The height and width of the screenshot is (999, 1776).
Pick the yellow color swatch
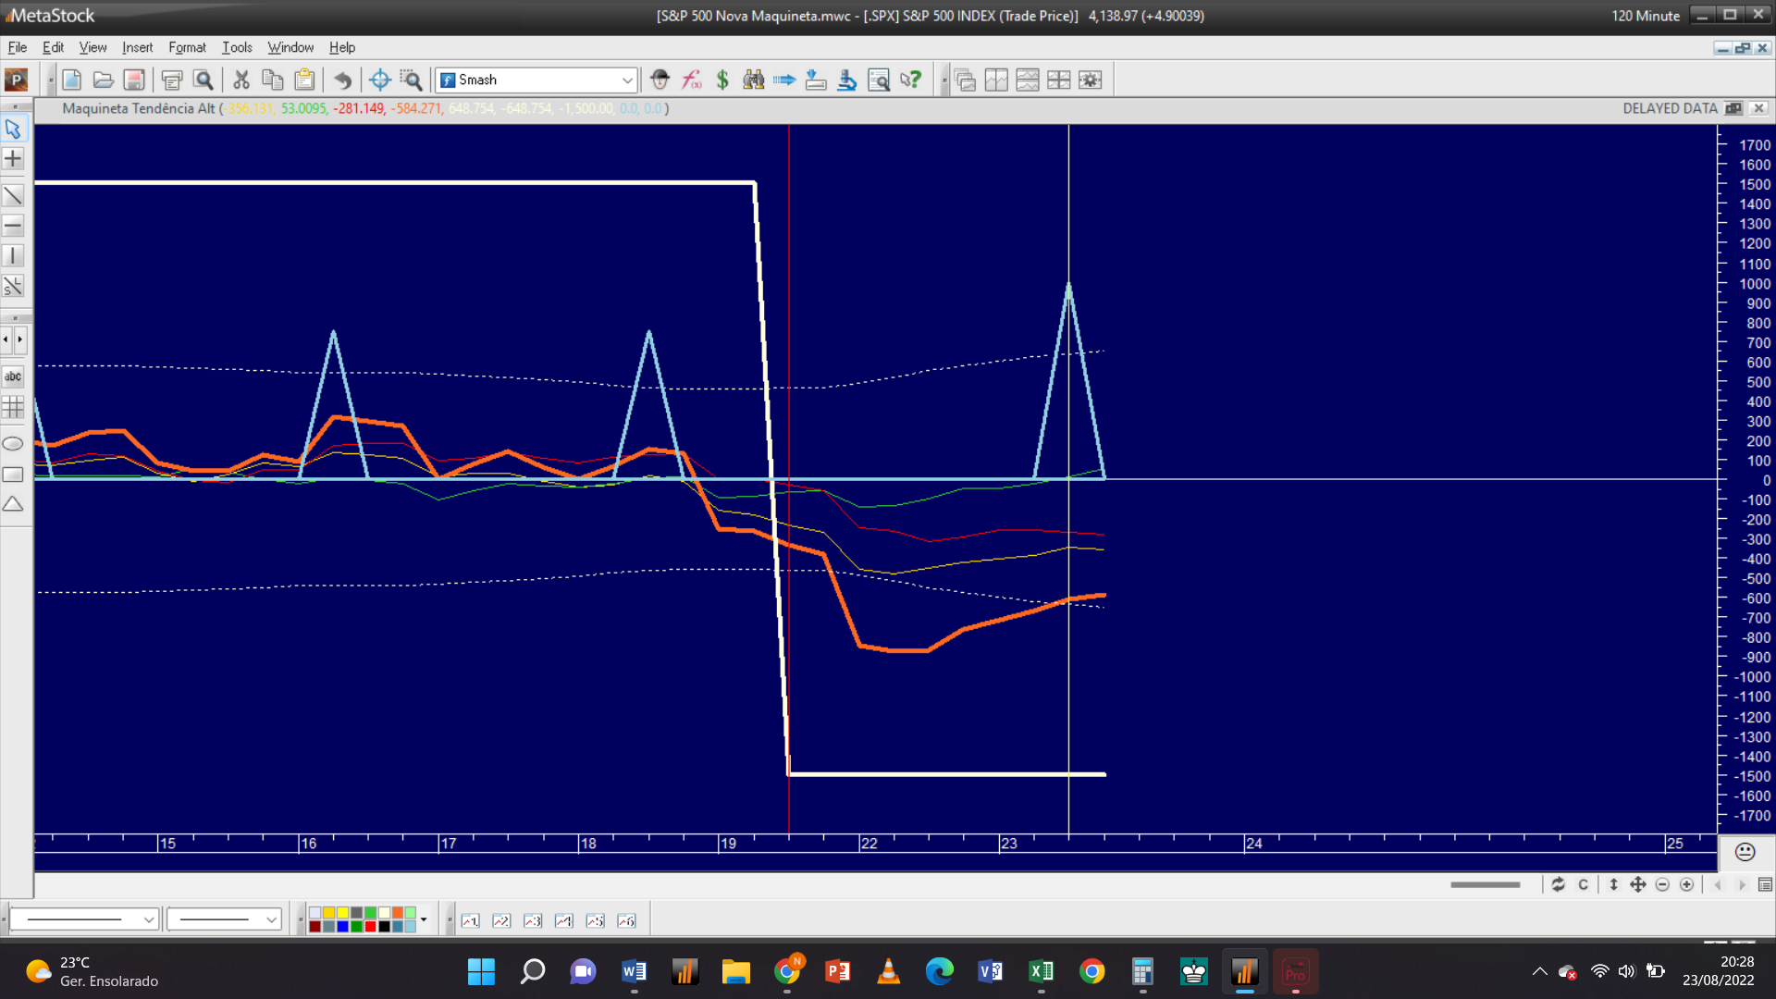(342, 913)
